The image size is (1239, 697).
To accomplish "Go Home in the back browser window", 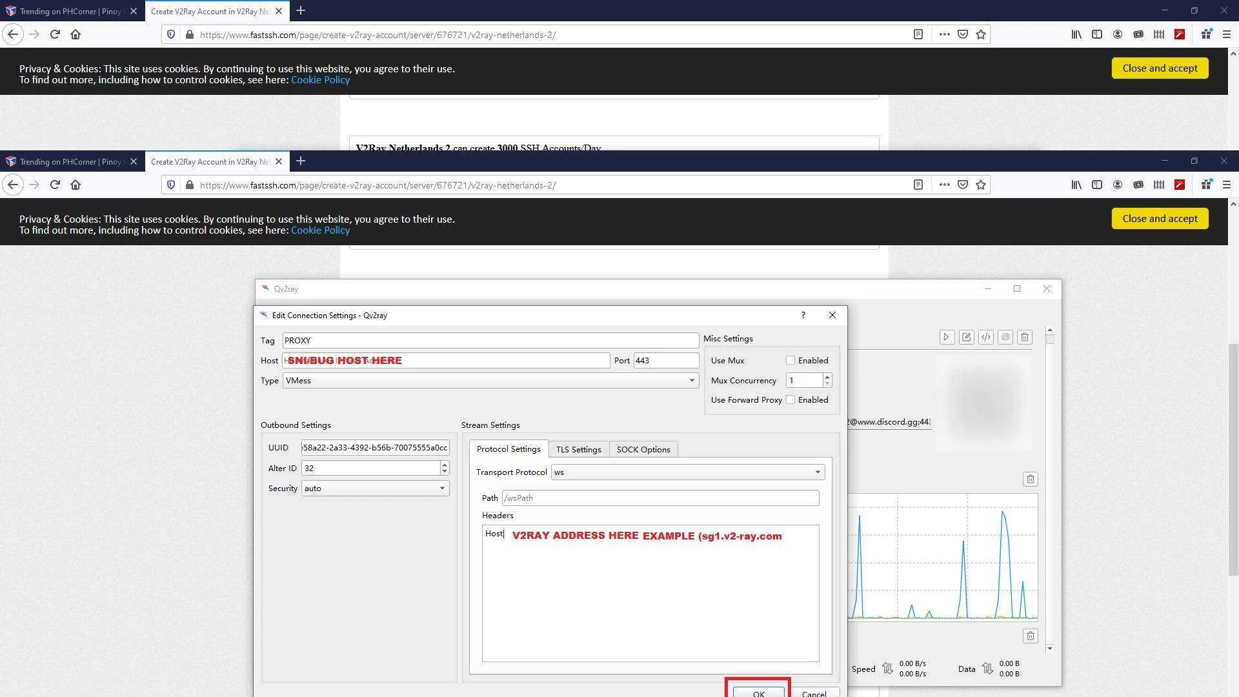I will (76, 34).
